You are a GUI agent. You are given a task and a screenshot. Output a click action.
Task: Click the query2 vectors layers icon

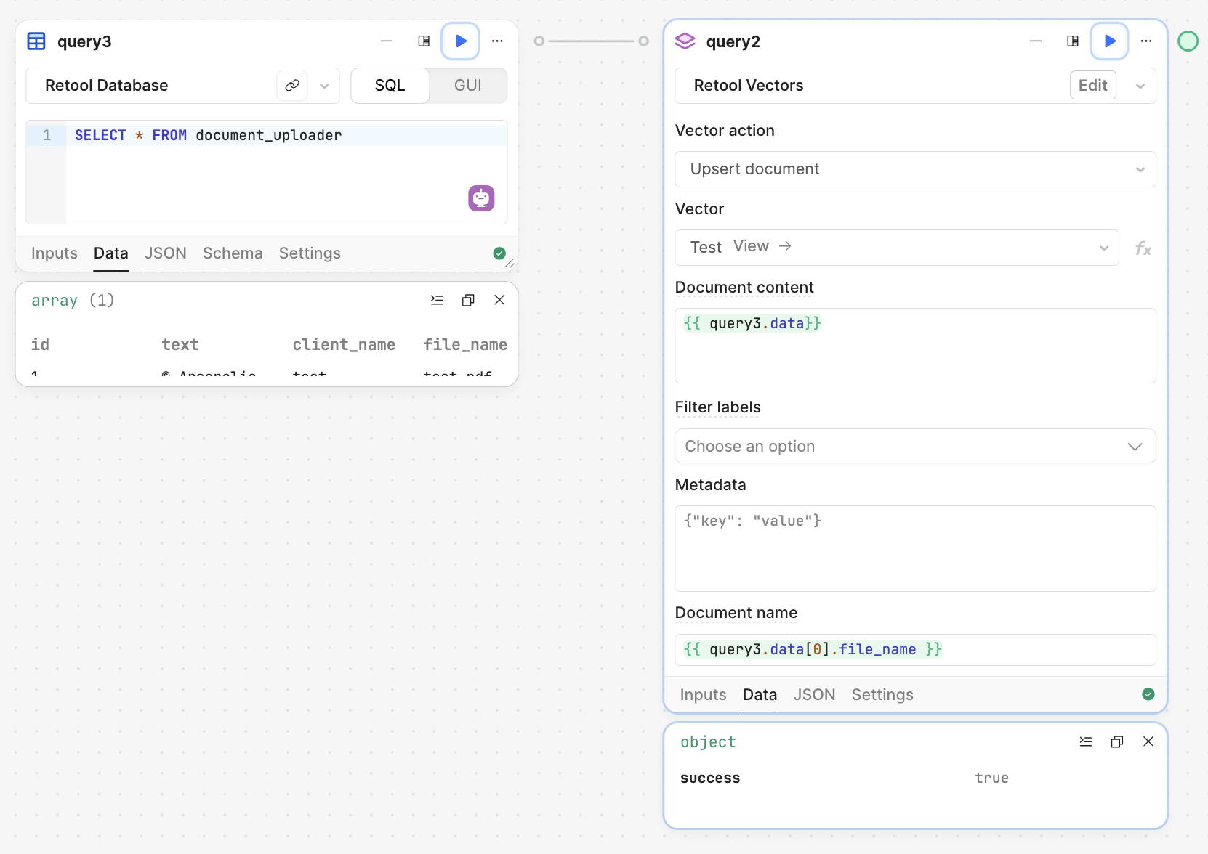click(x=685, y=41)
